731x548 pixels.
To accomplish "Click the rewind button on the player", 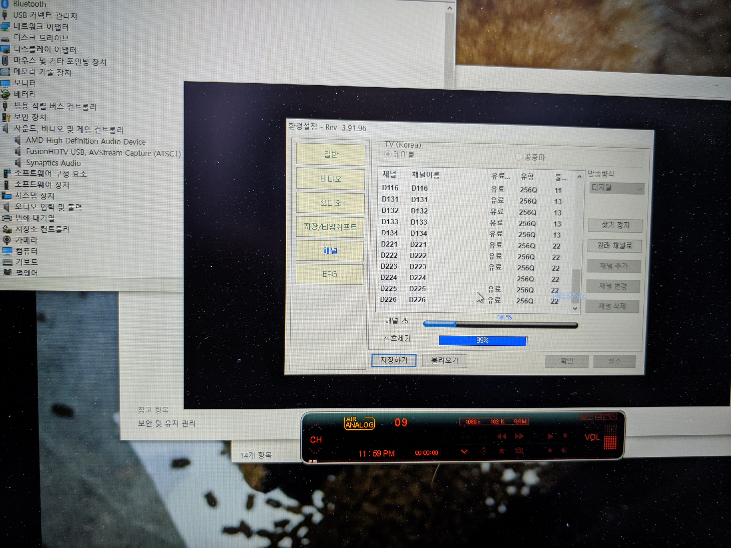I will (x=502, y=436).
